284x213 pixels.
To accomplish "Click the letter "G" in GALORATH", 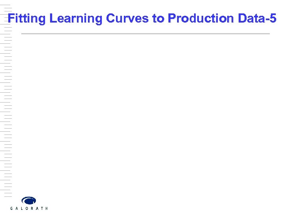I will tap(11, 208).
